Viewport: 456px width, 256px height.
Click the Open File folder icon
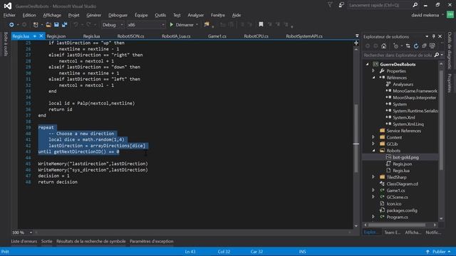pos(48,25)
